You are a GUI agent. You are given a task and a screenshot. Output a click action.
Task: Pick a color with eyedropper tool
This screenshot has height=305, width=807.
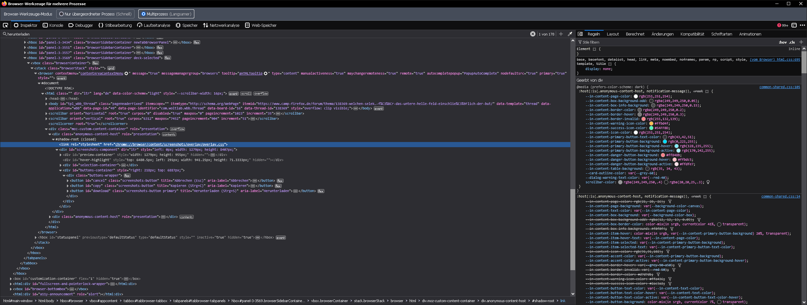(x=570, y=34)
